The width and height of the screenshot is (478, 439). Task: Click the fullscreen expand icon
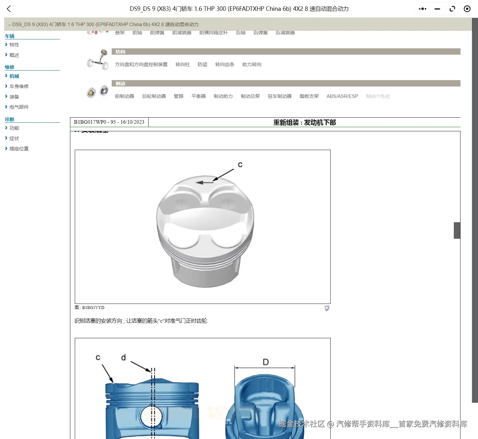pos(452,9)
